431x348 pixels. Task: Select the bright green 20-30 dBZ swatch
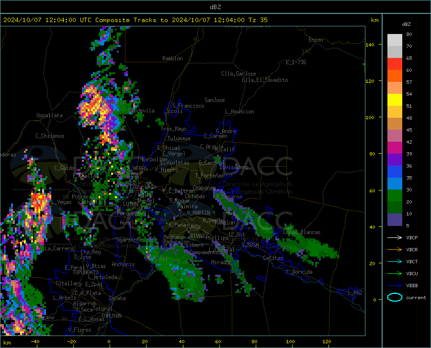point(395,196)
